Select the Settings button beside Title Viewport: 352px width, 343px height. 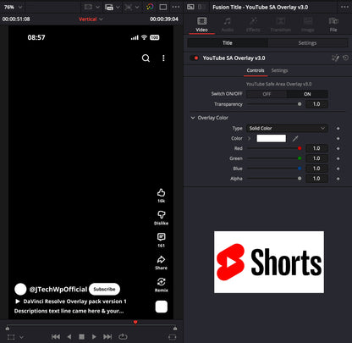tap(307, 43)
